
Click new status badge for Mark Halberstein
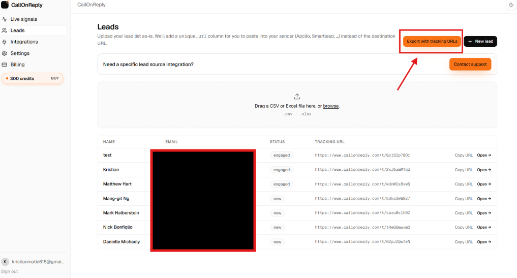277,213
